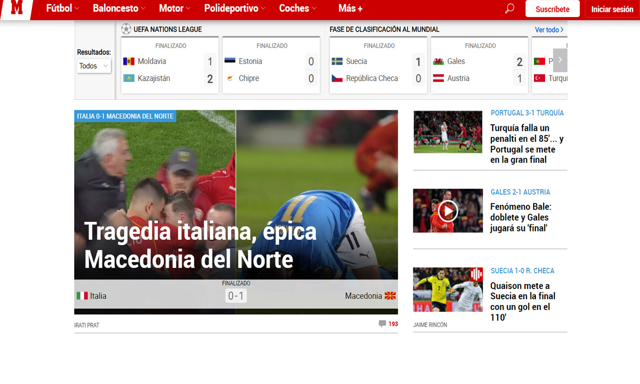This screenshot has height=384, width=640.
Task: Click the Italia flag in match bar
Action: tap(82, 295)
